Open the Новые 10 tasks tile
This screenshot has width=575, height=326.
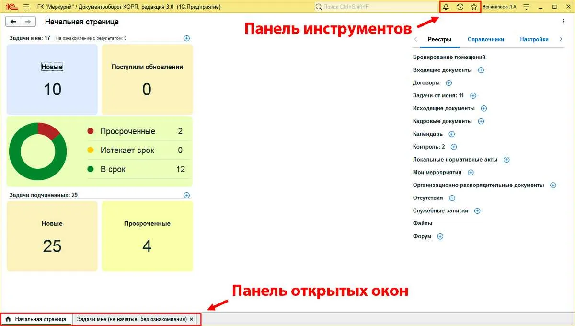pyautogui.click(x=52, y=80)
